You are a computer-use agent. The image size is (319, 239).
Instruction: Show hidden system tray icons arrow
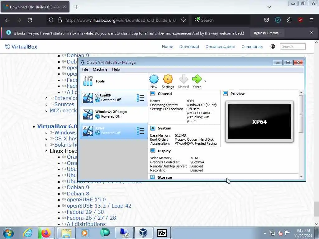click(x=265, y=233)
